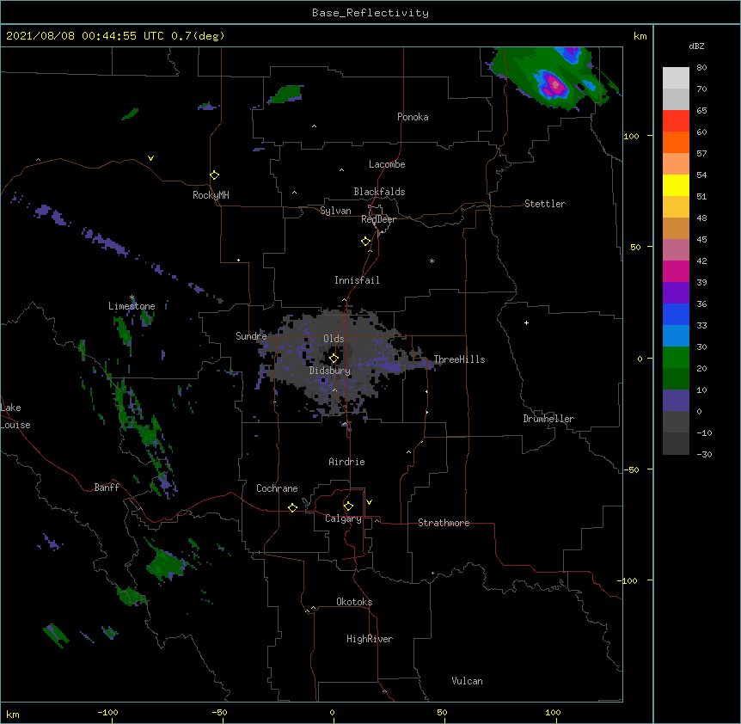Click the Okotoks label
This screenshot has width=741, height=724.
354,602
